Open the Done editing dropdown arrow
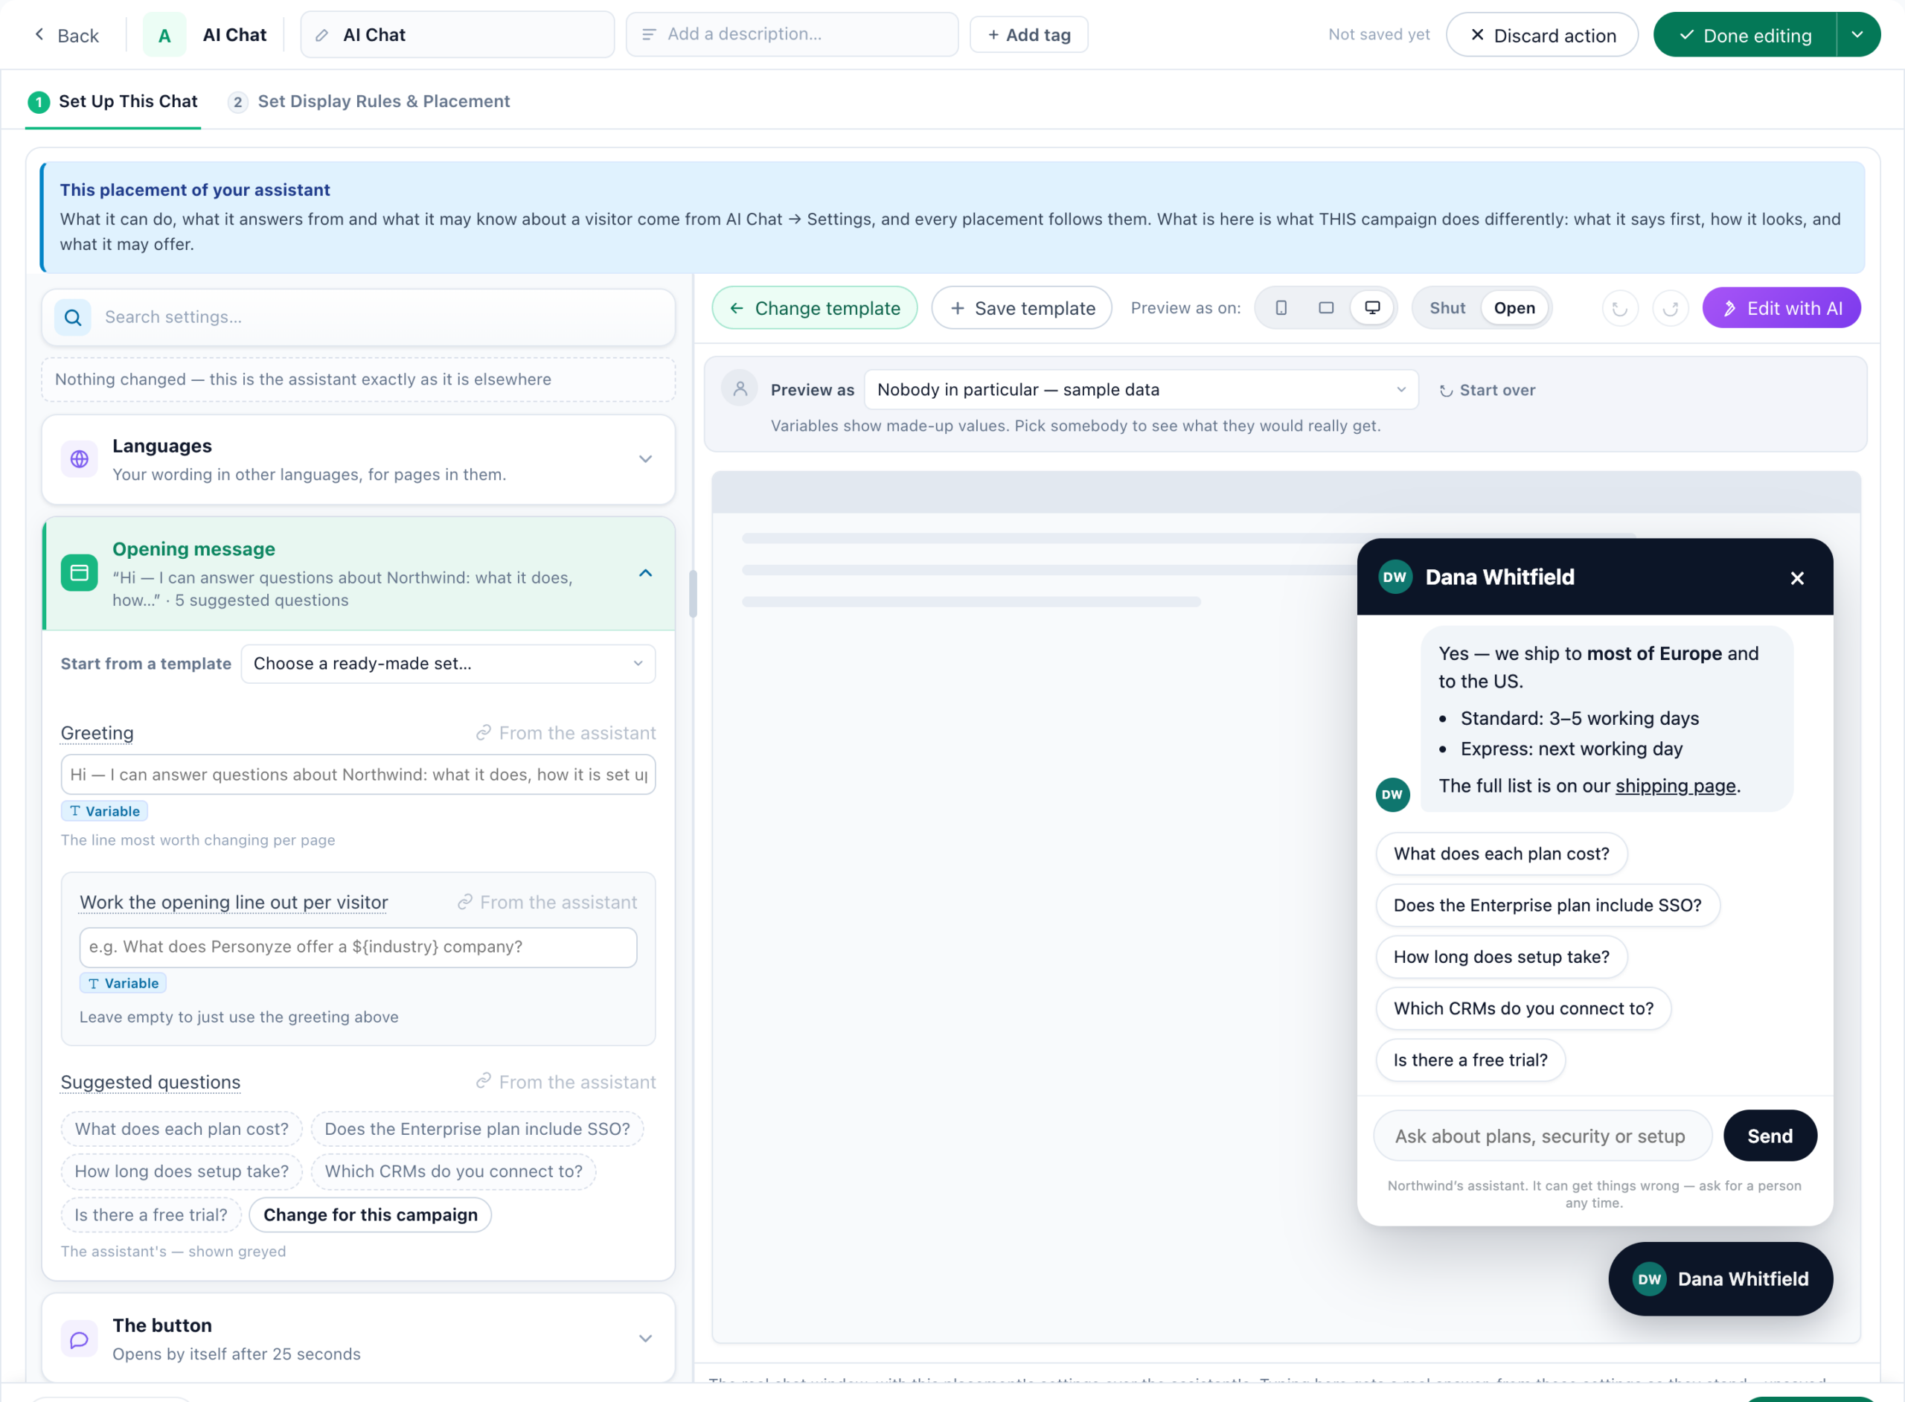 (1857, 35)
